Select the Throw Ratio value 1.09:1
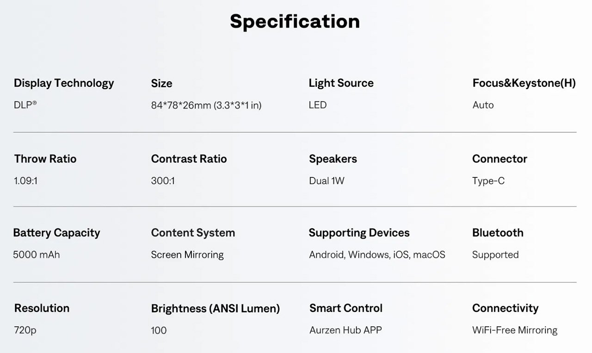 click(x=25, y=181)
